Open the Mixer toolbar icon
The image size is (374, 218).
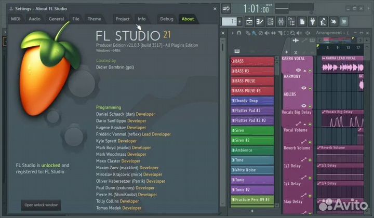pos(281,22)
